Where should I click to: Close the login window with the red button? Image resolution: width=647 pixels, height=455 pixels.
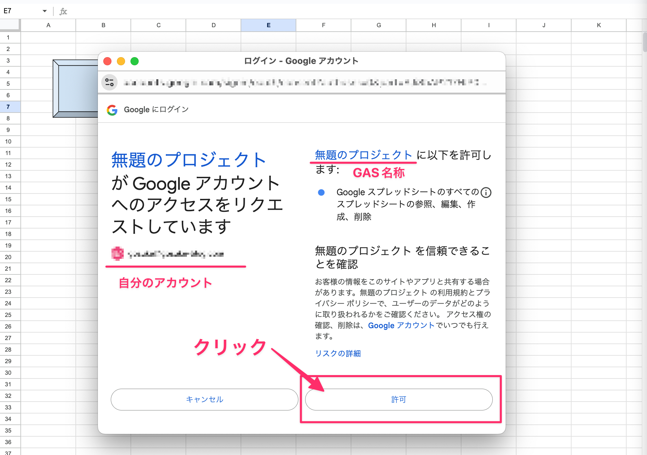tap(107, 61)
